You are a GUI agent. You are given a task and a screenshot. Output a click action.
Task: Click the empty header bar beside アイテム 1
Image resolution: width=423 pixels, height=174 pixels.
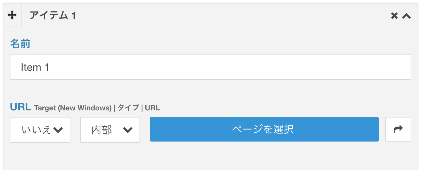coord(233,15)
